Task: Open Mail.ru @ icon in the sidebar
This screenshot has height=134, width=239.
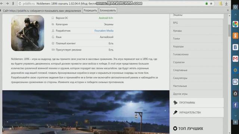Action: tap(235, 70)
